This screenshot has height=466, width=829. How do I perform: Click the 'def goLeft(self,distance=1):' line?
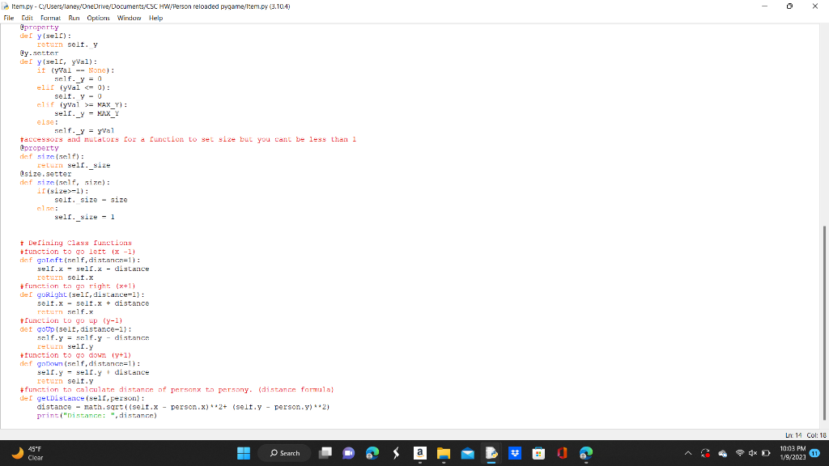coord(80,260)
